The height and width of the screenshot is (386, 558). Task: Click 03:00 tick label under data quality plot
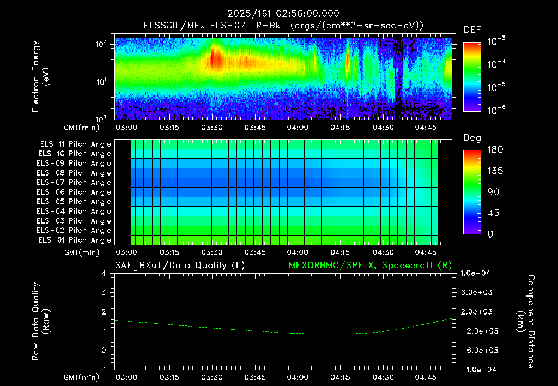pos(126,377)
